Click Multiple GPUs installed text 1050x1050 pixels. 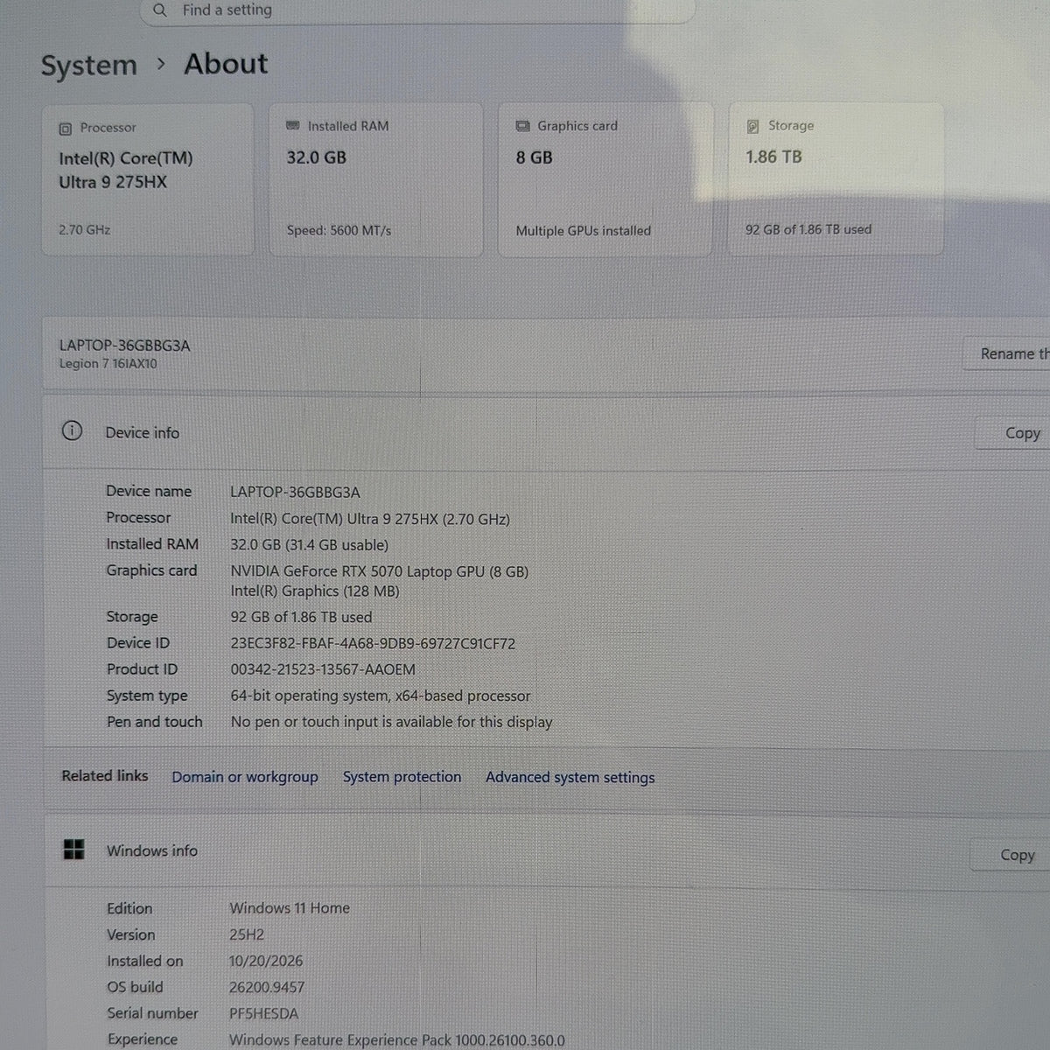tap(584, 231)
